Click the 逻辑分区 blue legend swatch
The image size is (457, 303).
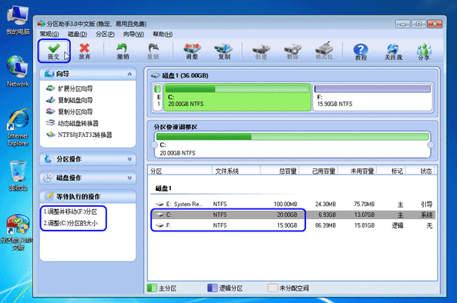click(213, 288)
